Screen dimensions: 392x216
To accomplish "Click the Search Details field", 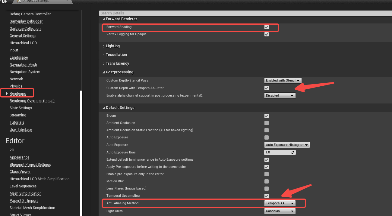I will pos(245,13).
